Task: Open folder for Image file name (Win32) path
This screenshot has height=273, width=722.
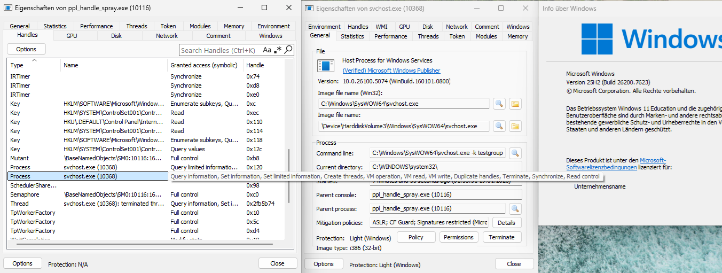Action: click(x=515, y=104)
